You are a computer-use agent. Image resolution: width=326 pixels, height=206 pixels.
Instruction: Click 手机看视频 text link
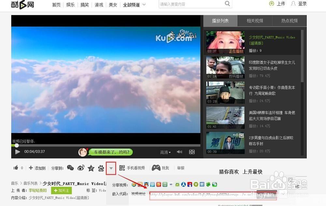(x=136, y=168)
